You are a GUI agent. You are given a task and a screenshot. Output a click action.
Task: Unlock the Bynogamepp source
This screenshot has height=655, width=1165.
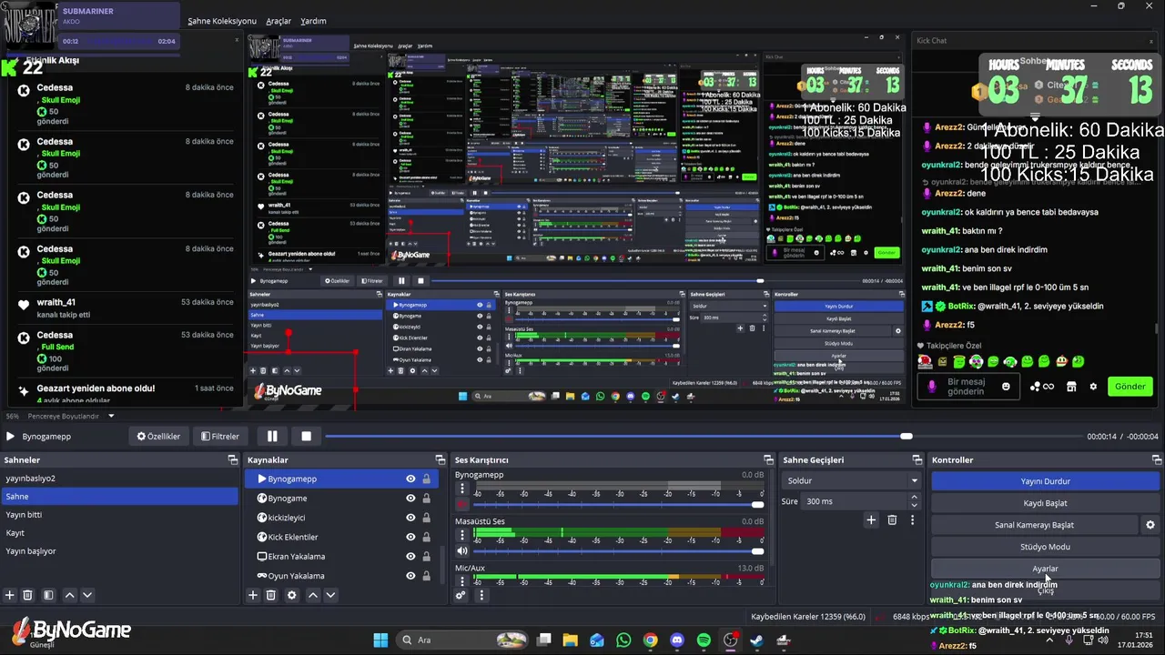426,479
